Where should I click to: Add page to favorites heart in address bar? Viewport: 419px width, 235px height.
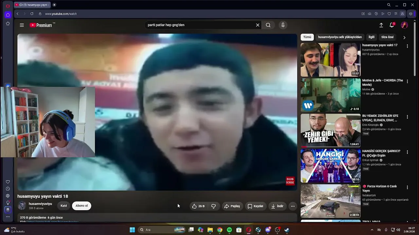point(389,14)
